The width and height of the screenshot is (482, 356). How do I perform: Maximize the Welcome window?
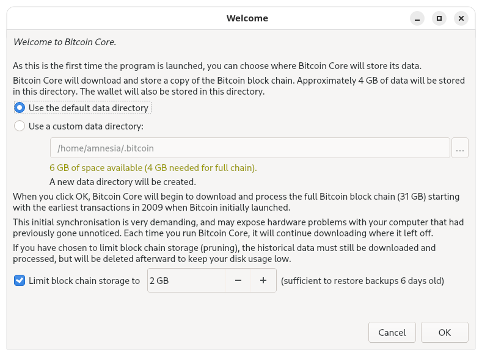click(439, 18)
